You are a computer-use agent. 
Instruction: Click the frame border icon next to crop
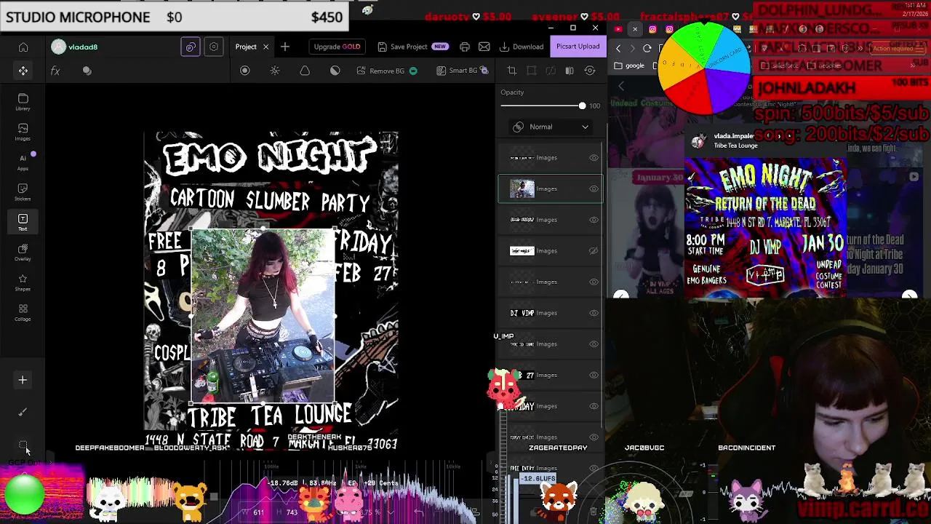(x=531, y=71)
